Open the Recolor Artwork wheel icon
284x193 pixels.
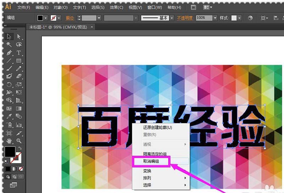(x=250, y=18)
